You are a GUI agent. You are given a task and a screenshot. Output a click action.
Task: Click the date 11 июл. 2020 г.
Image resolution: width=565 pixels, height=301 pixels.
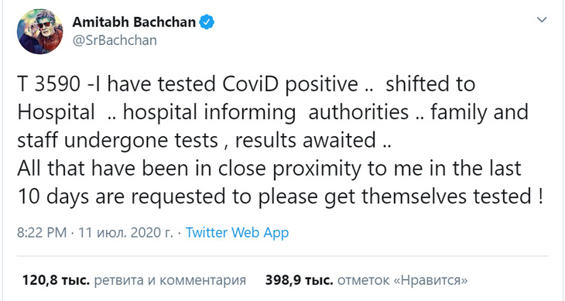point(125,233)
